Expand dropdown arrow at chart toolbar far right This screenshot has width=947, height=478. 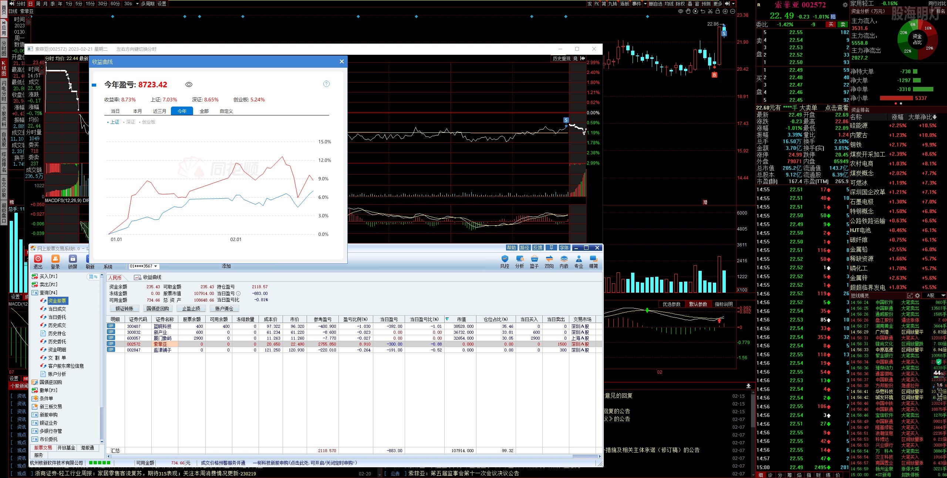733,4
